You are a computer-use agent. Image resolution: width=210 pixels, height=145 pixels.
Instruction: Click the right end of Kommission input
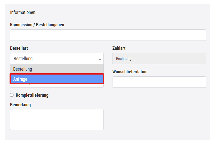tap(203, 35)
